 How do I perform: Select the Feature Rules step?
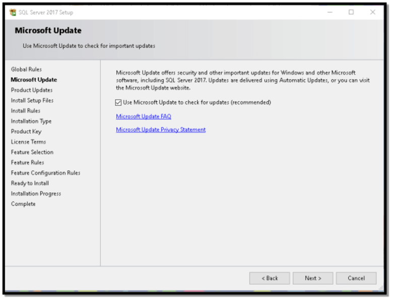[x=27, y=162]
